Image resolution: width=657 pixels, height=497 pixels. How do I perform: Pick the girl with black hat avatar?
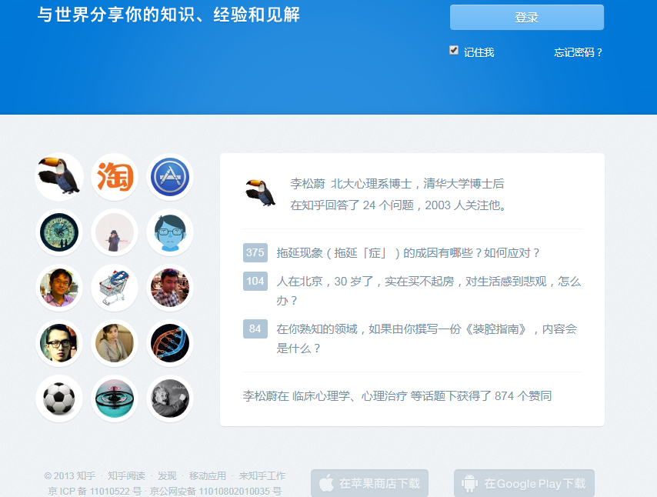[x=115, y=232]
